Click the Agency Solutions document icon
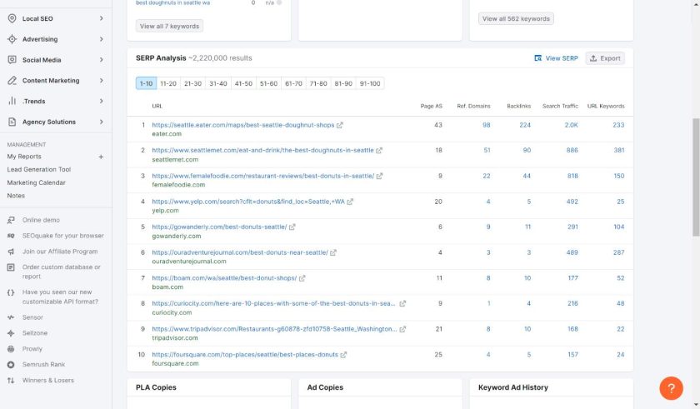This screenshot has width=700, height=409. [x=12, y=122]
